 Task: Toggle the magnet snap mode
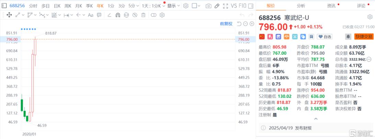(x=118, y=15)
